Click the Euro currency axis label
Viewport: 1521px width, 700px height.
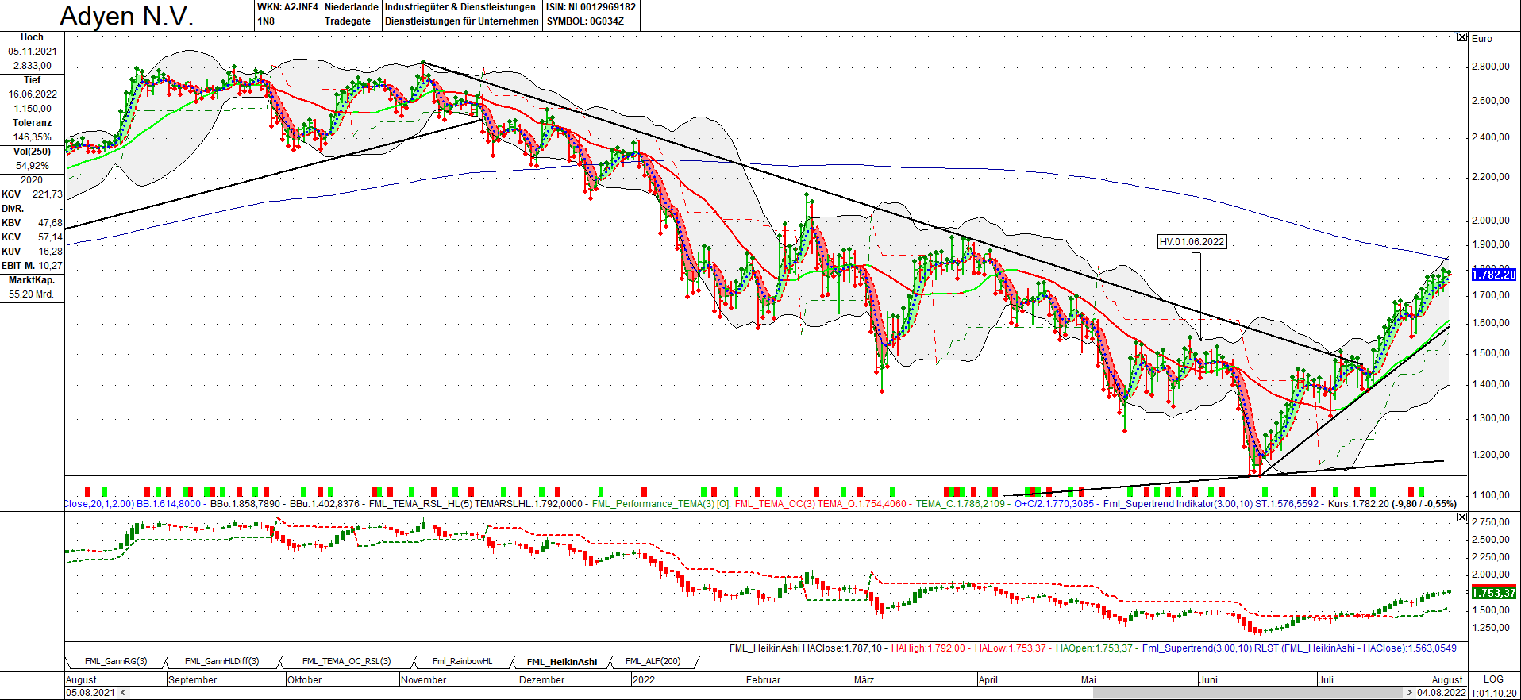pos(1481,39)
